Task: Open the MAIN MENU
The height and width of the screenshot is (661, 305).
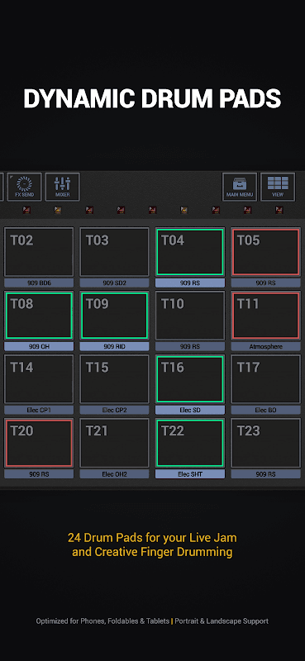Action: [240, 187]
